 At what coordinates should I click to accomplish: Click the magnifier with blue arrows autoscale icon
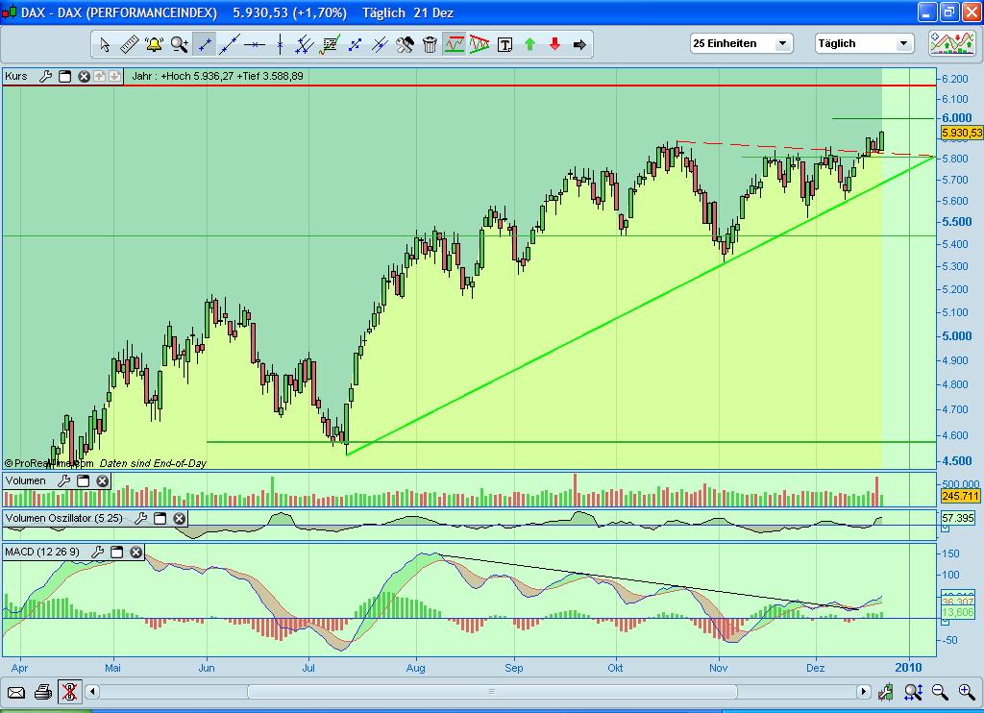pyautogui.click(x=913, y=692)
